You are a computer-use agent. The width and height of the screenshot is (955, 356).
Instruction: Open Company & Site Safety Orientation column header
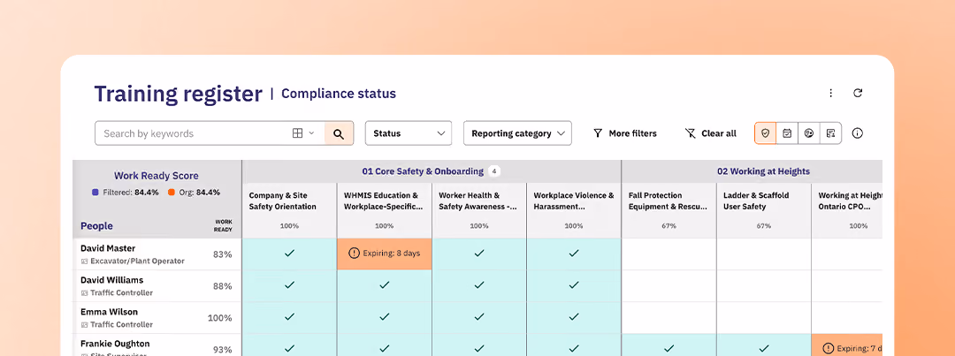(x=289, y=210)
